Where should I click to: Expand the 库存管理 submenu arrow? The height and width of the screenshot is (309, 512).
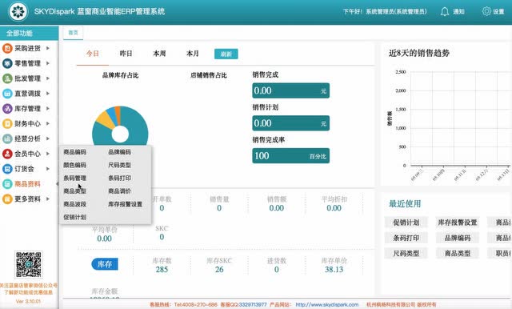tap(48, 108)
